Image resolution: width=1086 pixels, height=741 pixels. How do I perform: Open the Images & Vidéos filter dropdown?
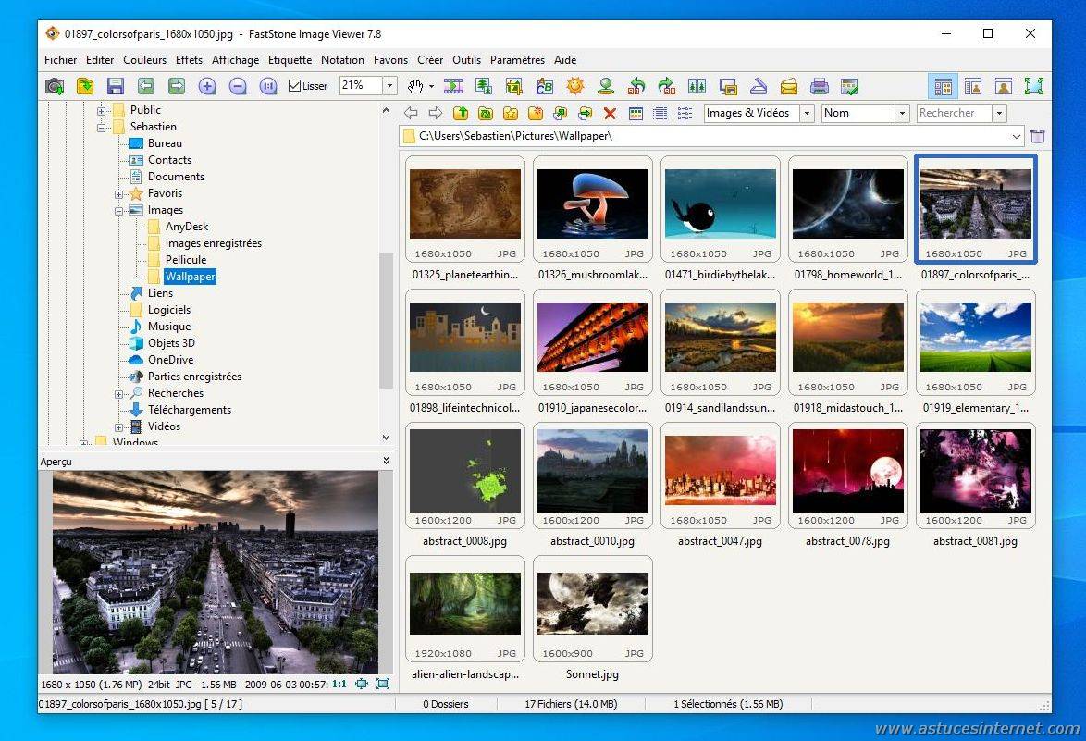tap(806, 113)
